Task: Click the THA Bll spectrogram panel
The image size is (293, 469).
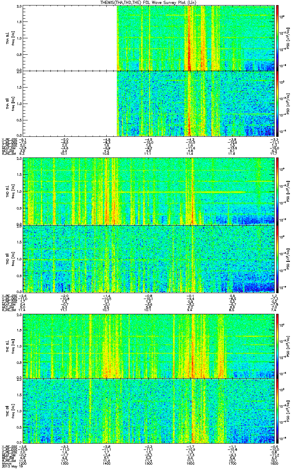Action: [149, 103]
